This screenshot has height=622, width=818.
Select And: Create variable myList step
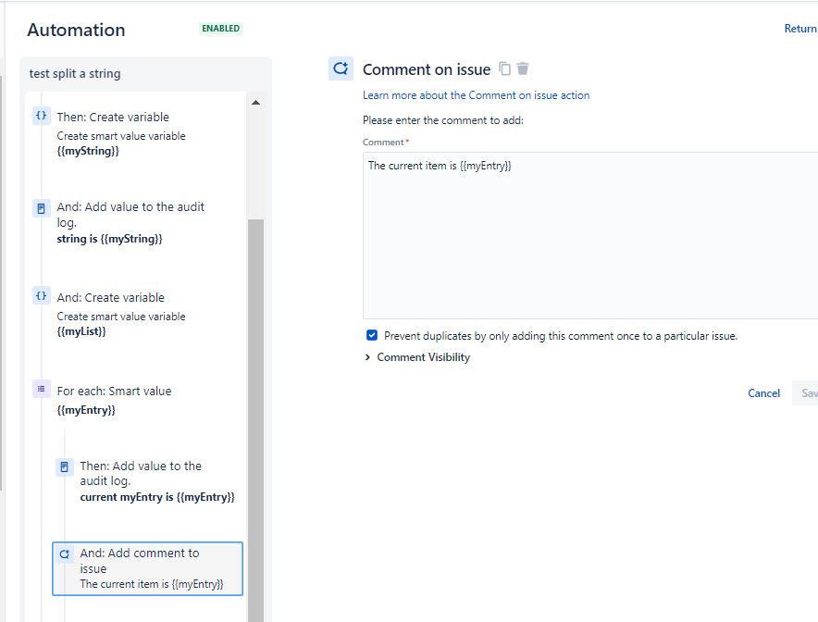[136, 314]
